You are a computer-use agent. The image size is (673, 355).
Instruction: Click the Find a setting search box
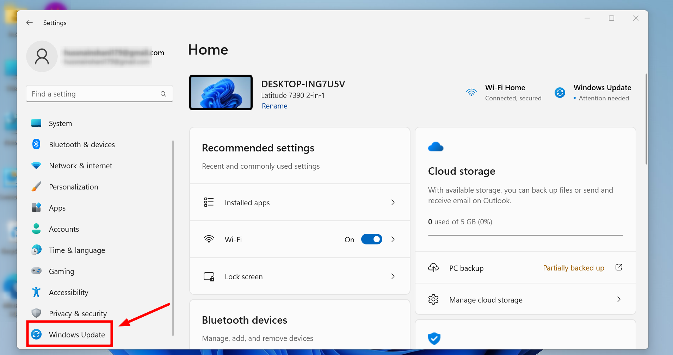100,94
